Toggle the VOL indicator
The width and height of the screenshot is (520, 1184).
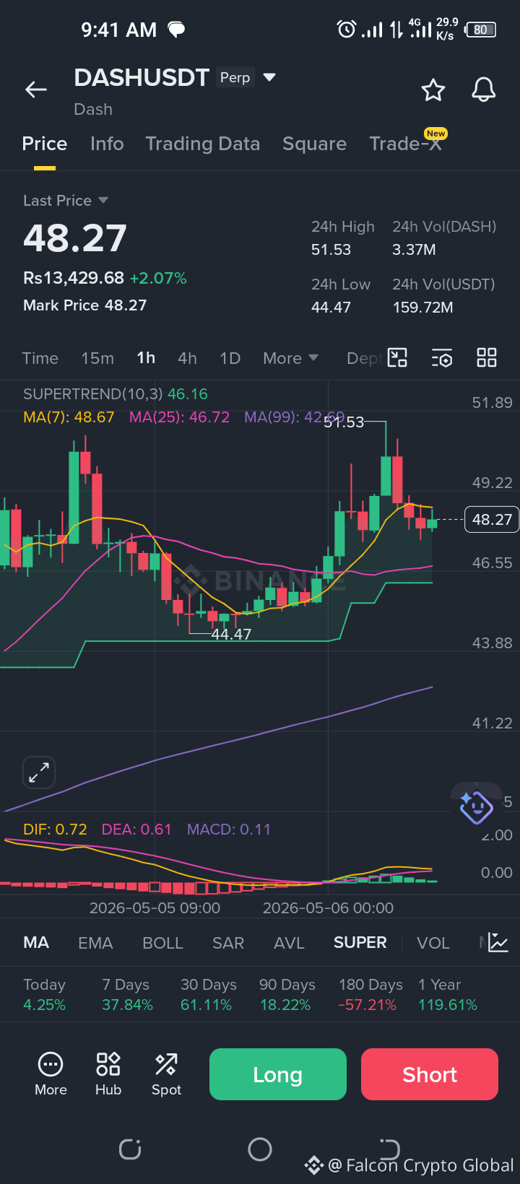point(433,943)
